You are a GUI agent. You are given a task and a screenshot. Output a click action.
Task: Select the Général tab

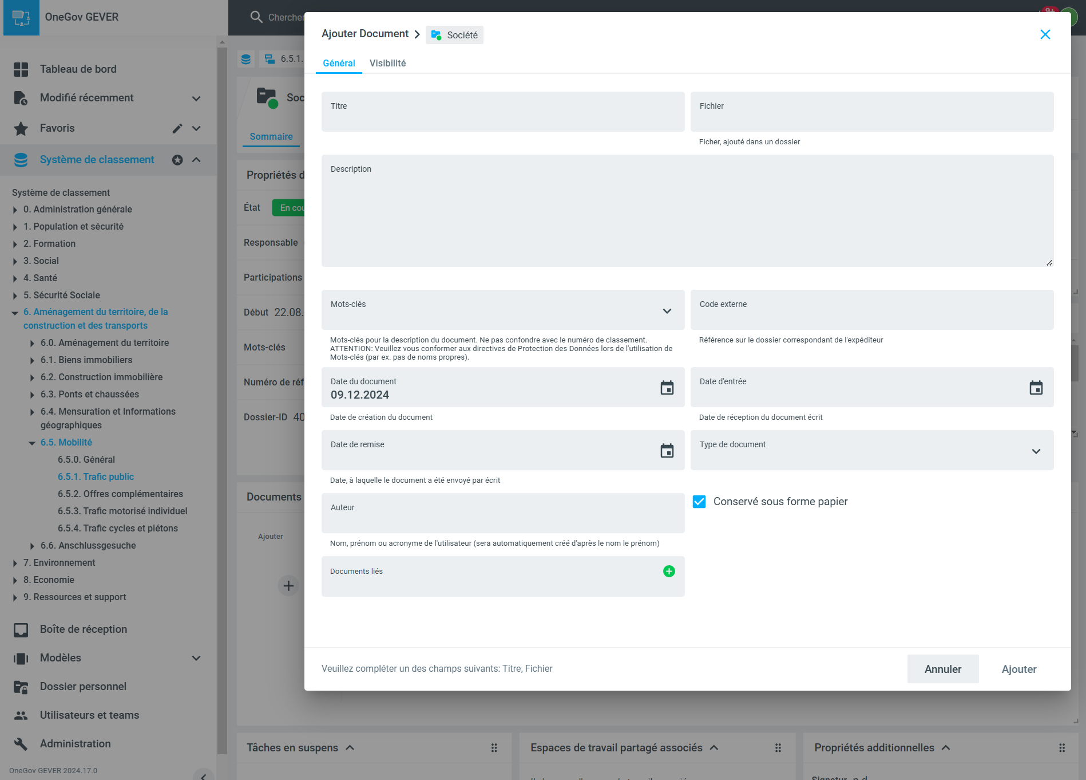click(339, 63)
